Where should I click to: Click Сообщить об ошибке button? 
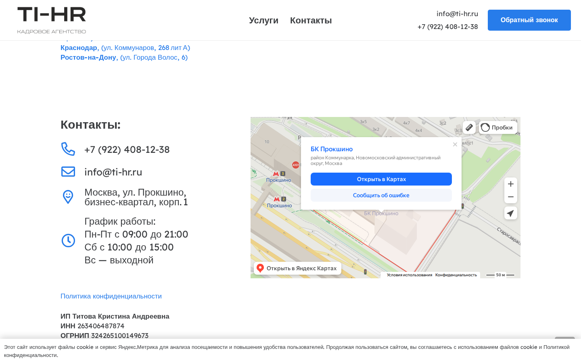(x=381, y=195)
